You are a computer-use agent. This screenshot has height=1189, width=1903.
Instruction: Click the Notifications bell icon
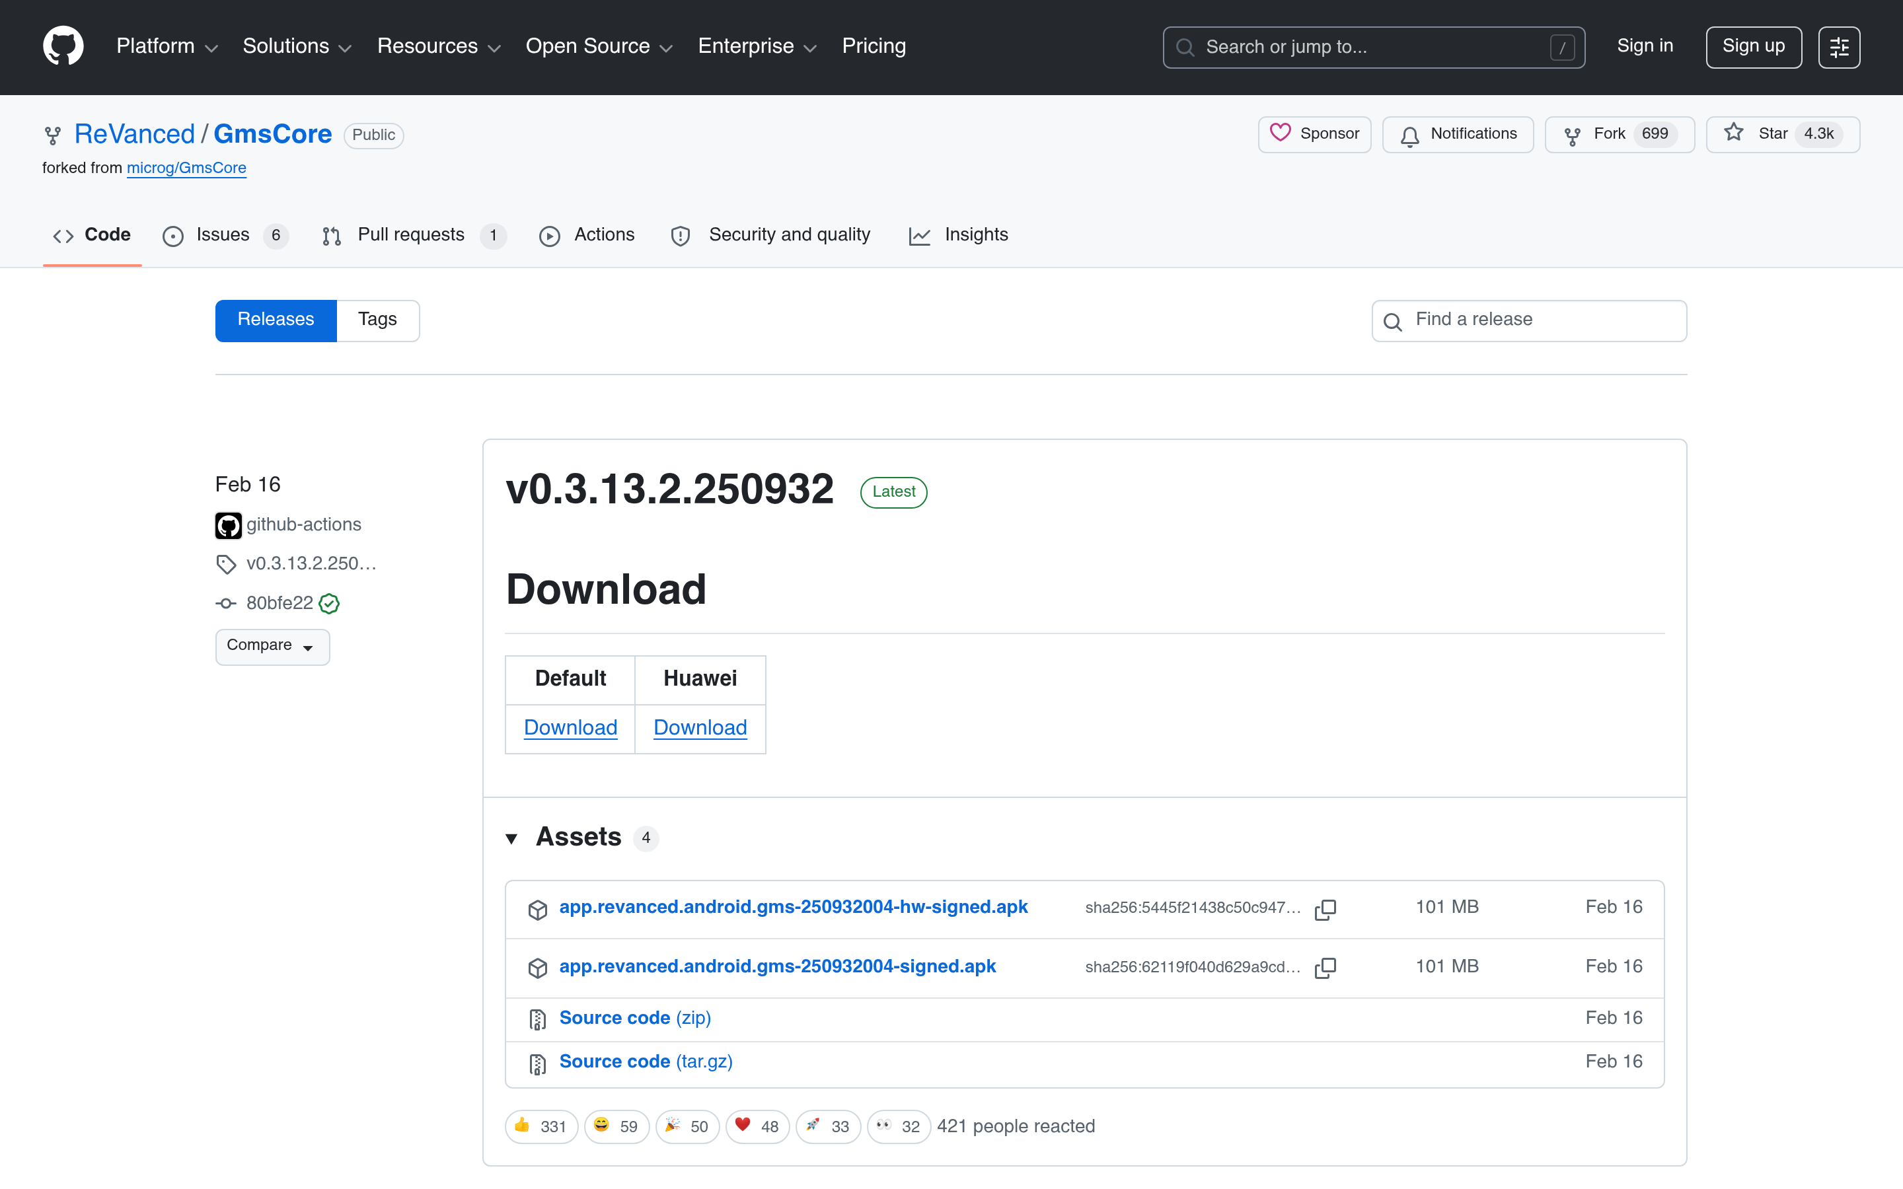pos(1410,135)
